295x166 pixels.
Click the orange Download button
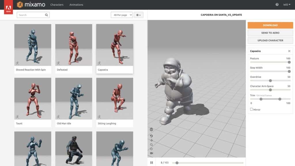coord(270,25)
